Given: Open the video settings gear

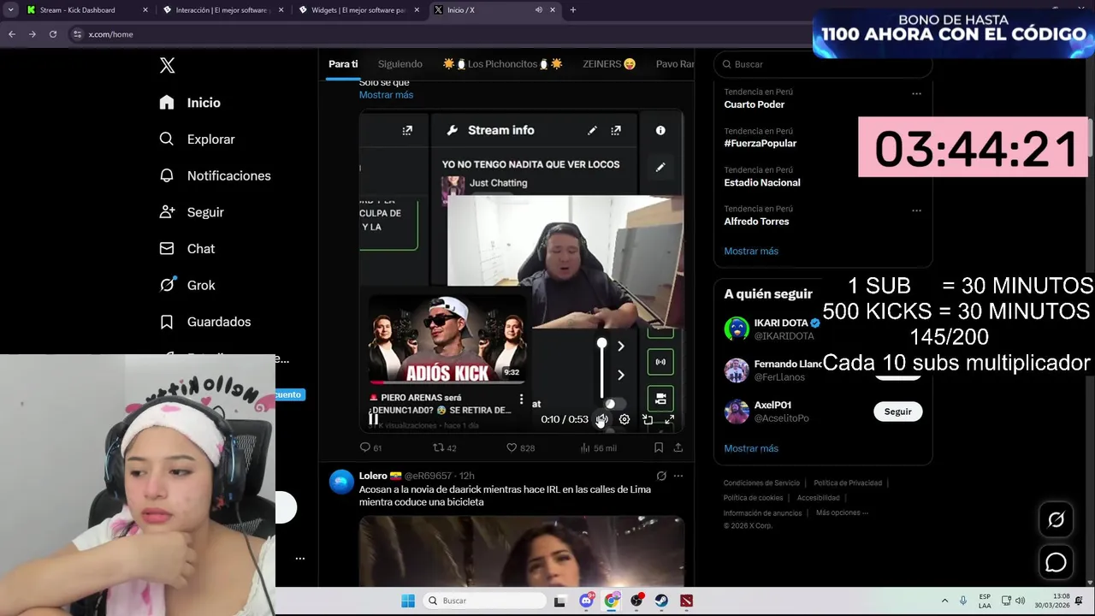Looking at the screenshot, I should tap(624, 419).
